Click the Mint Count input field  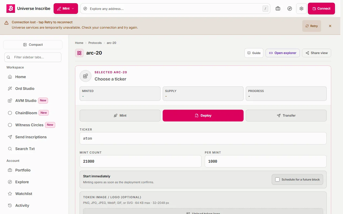click(140, 161)
